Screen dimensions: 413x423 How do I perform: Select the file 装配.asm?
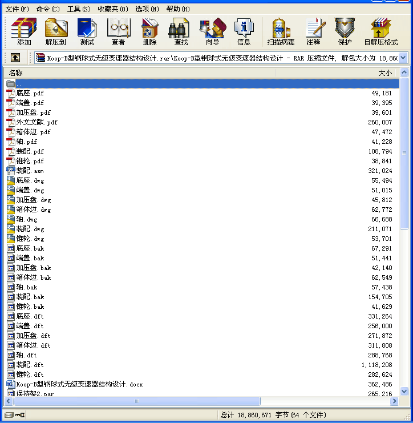click(x=30, y=171)
